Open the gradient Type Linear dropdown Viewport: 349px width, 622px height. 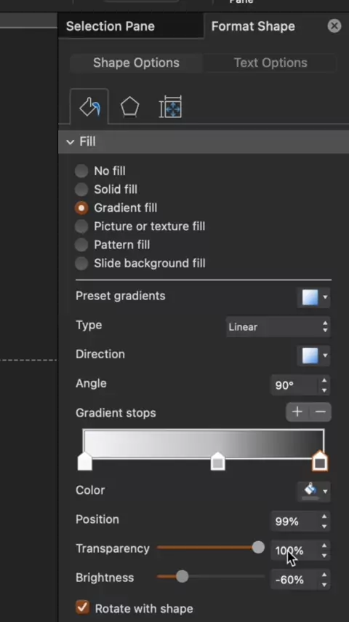click(278, 327)
